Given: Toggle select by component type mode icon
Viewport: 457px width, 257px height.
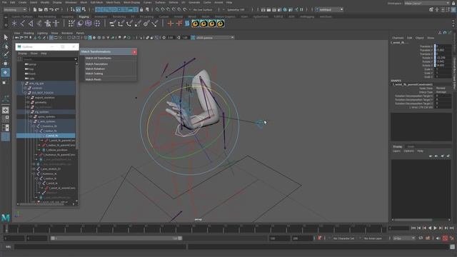Looking at the screenshot, I should pyautogui.click(x=84, y=9).
